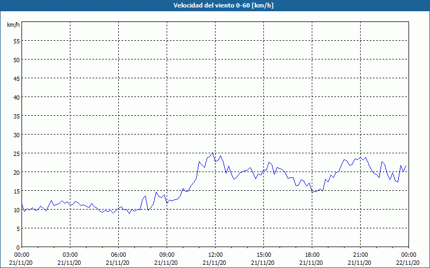Click the 0 value on the y-axis
Viewport: 430px width, 268px height.
pyautogui.click(x=18, y=248)
